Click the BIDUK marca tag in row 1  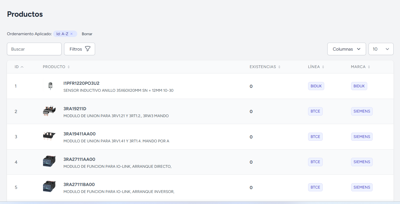(x=359, y=86)
